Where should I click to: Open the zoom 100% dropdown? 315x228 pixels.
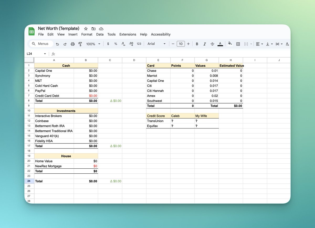coord(93,44)
